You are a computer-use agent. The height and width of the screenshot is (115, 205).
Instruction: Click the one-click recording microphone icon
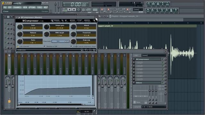click(167, 10)
